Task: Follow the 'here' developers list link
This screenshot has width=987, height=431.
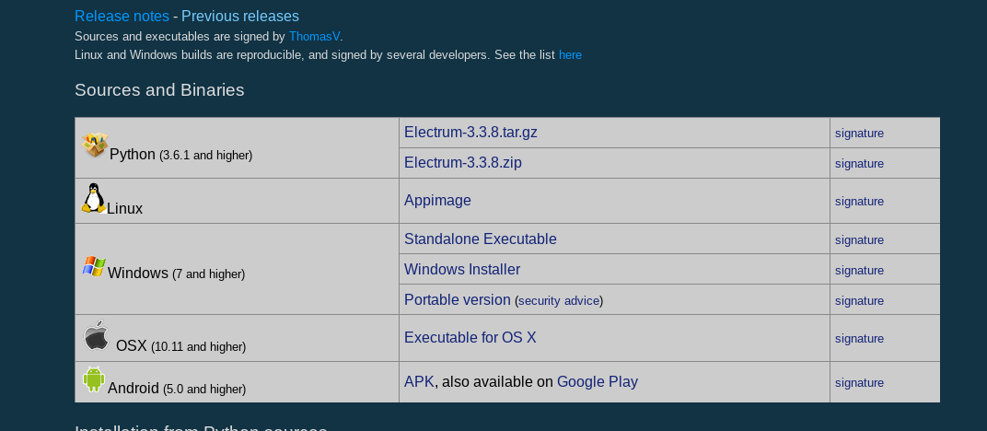Action: (x=570, y=54)
